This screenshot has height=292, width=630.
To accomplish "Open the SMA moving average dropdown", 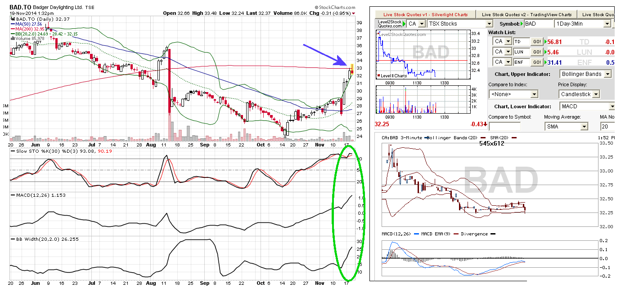I will point(566,127).
